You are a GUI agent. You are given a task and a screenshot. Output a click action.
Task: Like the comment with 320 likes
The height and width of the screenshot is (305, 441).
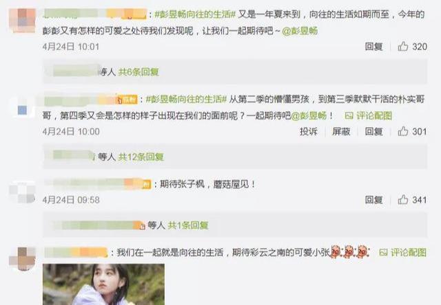402,46
